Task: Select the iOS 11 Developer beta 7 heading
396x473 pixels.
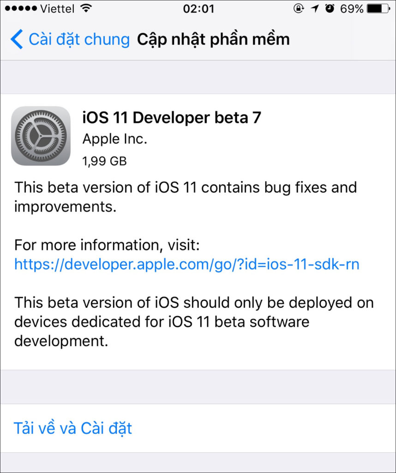Action: click(x=172, y=118)
